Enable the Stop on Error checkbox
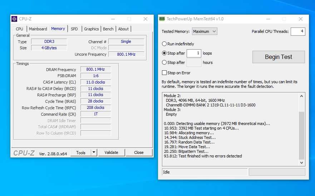 click(x=164, y=72)
